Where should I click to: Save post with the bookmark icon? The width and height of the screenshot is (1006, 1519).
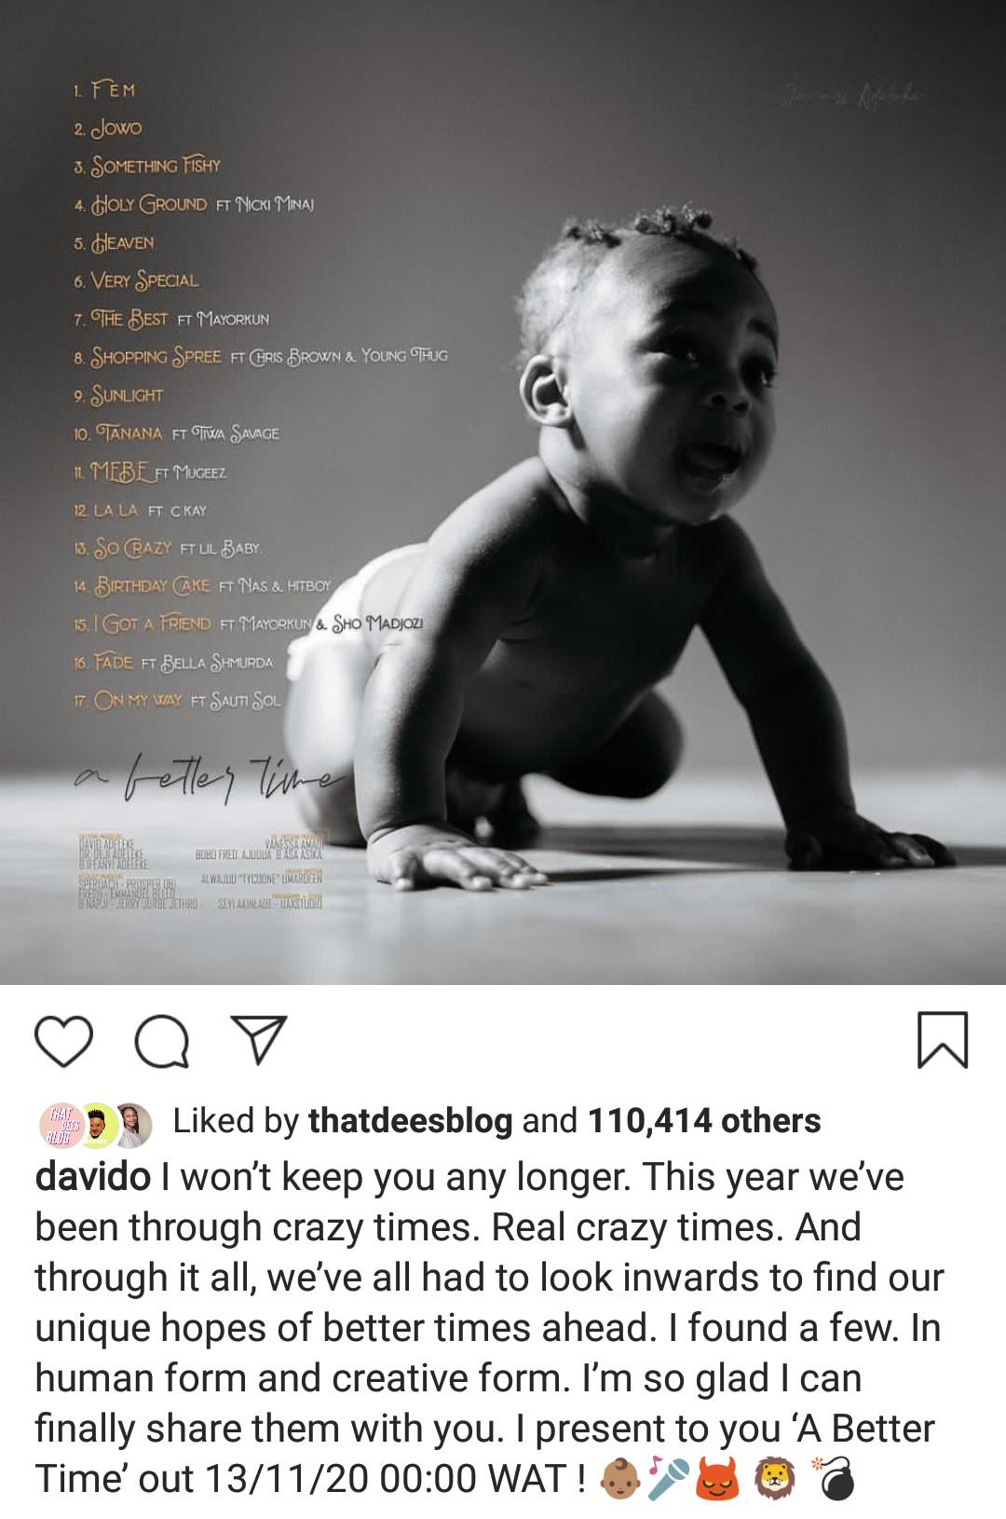943,1040
